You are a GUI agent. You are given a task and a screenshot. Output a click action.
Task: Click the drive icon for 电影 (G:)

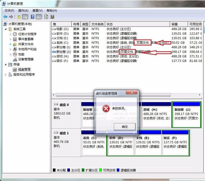point(54,29)
